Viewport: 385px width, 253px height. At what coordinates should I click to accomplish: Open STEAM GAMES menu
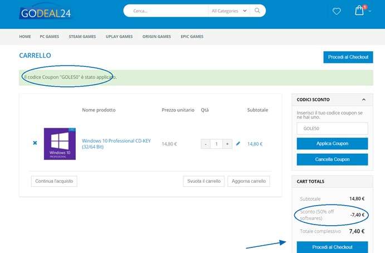point(82,37)
